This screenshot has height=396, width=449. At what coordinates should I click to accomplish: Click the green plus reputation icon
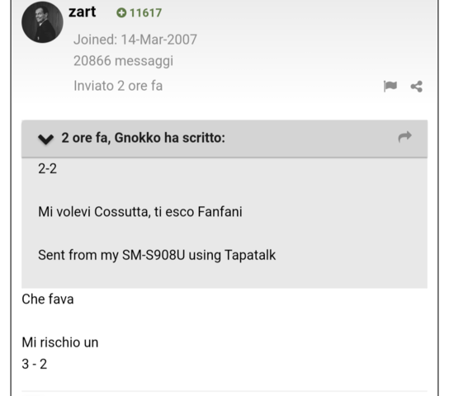pyautogui.click(x=121, y=13)
